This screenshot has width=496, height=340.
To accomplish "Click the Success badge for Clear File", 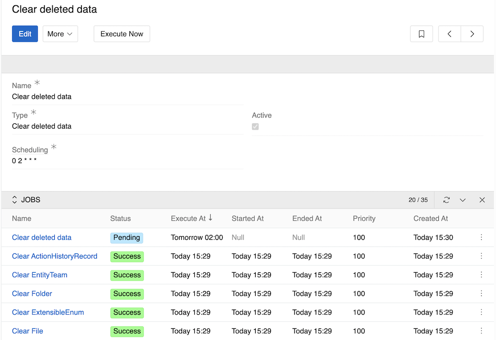I will (127, 331).
